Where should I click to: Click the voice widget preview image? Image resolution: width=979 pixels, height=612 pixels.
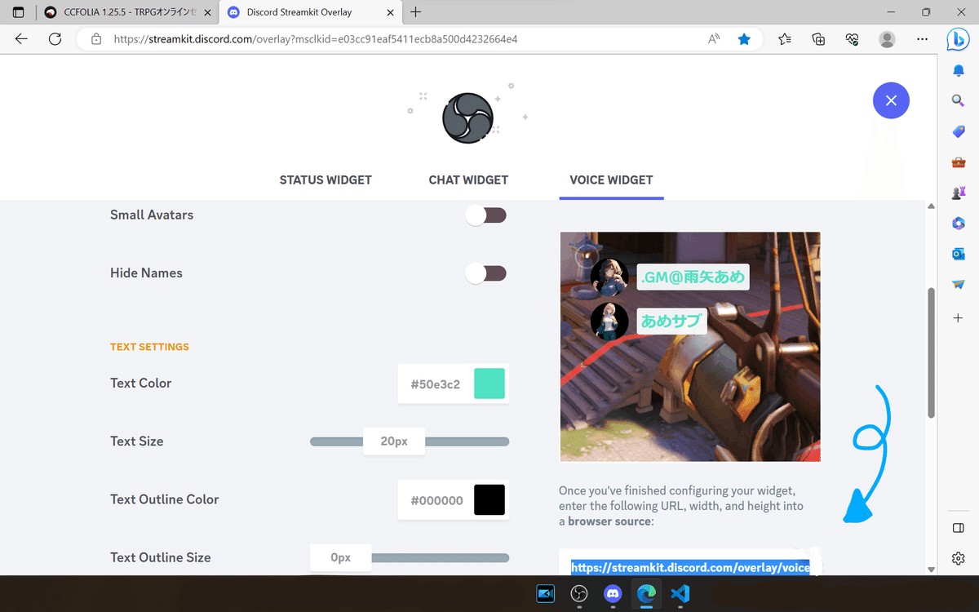pyautogui.click(x=690, y=347)
